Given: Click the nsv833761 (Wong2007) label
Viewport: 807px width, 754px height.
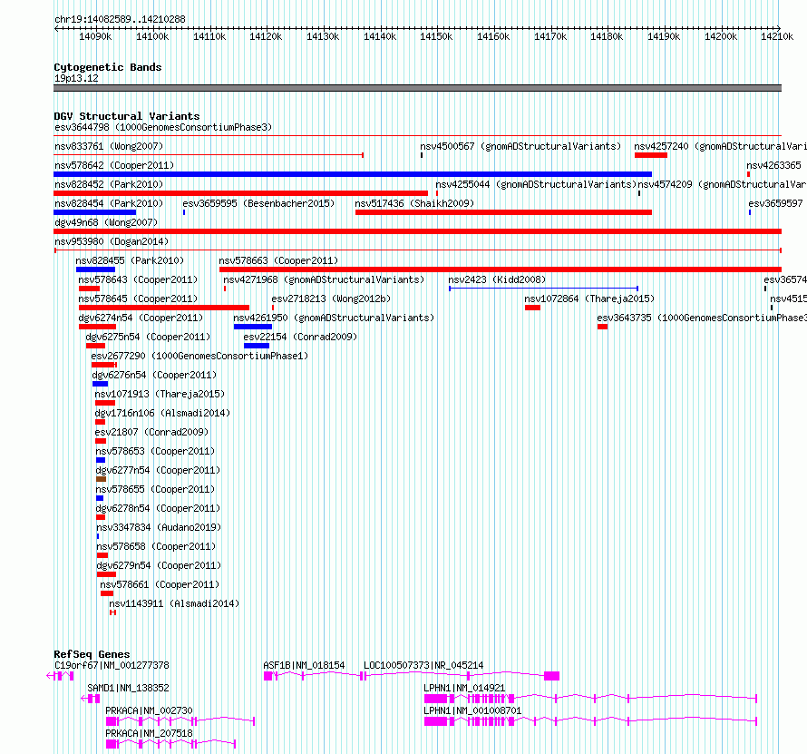Looking at the screenshot, I should tap(109, 146).
